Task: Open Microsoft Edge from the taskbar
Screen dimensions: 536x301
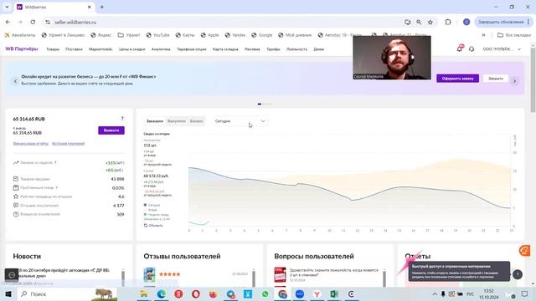Action: [161, 293]
